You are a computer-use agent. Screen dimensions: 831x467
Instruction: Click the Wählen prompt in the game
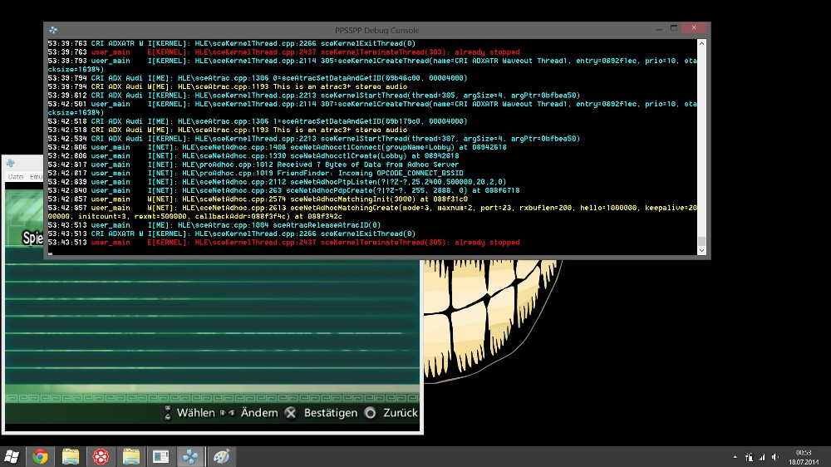[189, 413]
